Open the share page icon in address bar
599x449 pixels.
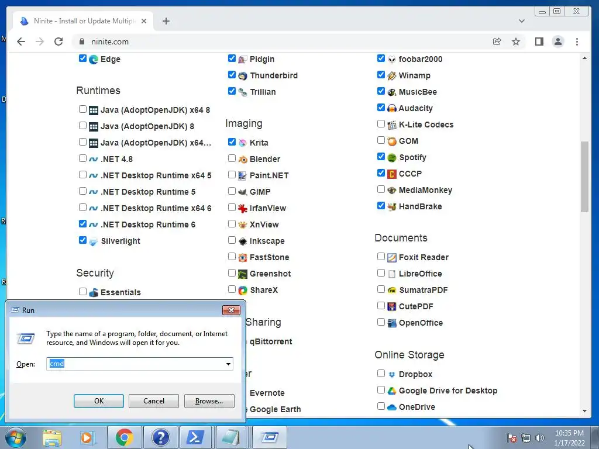coord(497,42)
